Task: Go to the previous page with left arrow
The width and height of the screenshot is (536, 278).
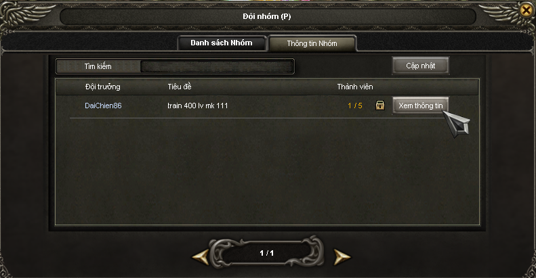Action: (x=201, y=256)
